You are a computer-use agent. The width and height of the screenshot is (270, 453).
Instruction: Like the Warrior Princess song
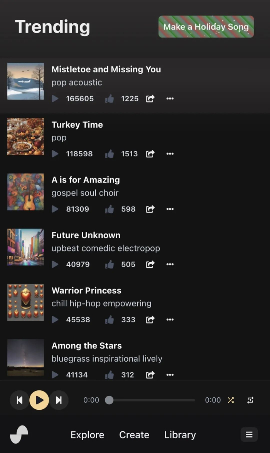[x=110, y=320]
